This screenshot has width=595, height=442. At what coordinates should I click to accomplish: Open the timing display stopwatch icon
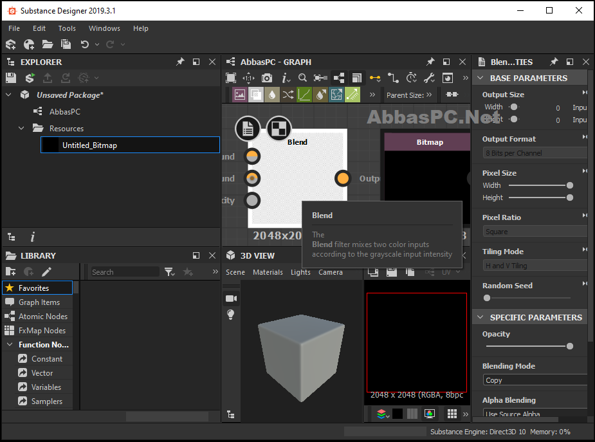pos(411,78)
